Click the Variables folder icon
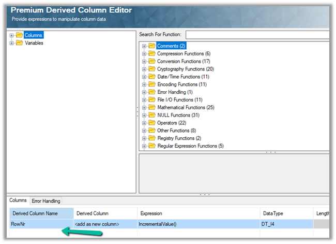Screen dimensions: 336x244 [19, 43]
